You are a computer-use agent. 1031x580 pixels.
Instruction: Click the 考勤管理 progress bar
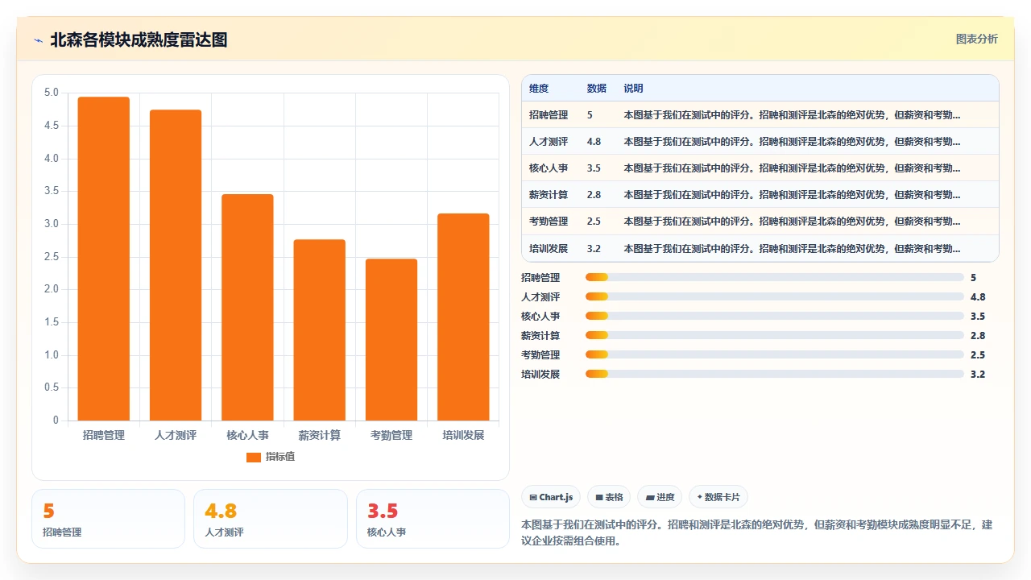point(775,354)
